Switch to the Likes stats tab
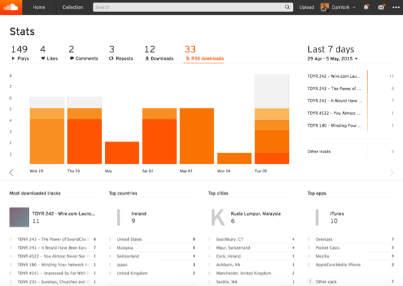The image size is (403, 286). point(47,53)
